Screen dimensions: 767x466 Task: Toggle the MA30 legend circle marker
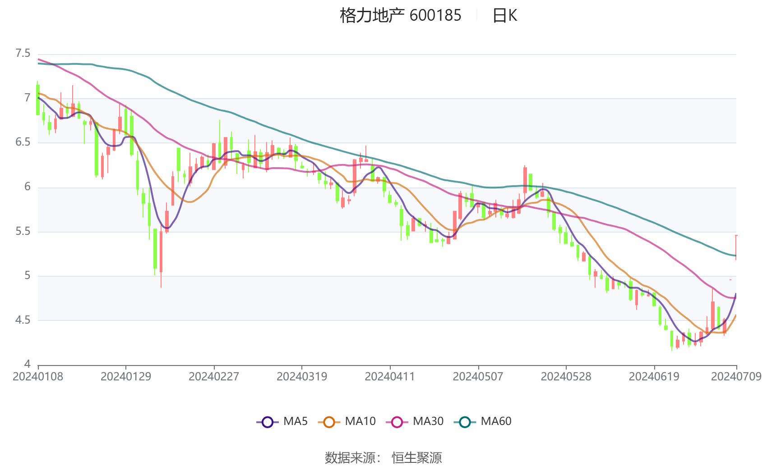(397, 422)
